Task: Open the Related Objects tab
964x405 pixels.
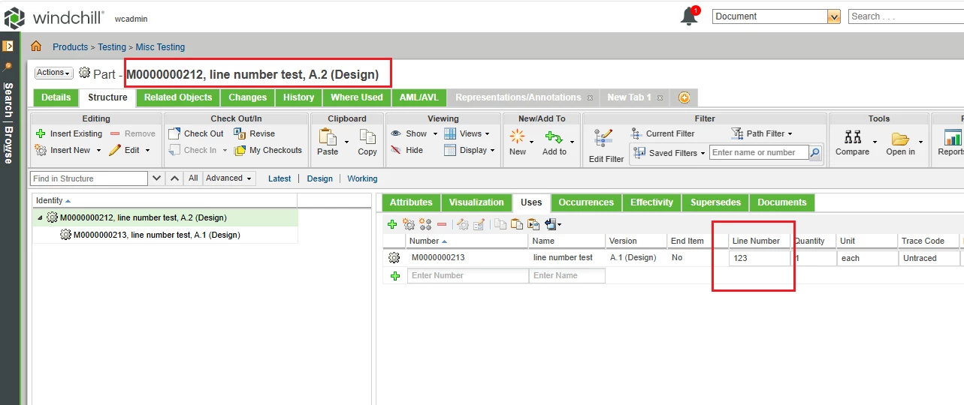Action: coord(178,97)
